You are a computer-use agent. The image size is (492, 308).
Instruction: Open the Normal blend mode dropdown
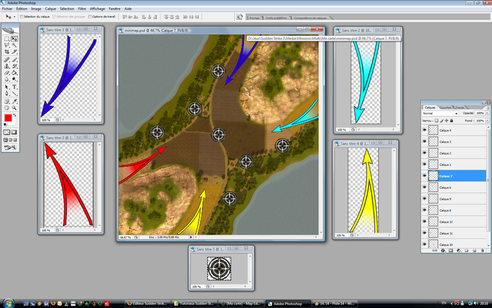click(440, 113)
